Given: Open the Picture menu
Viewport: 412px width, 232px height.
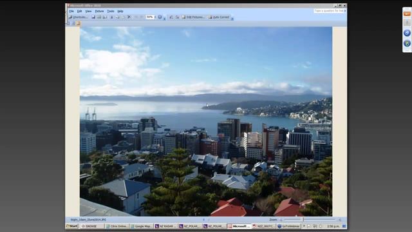Looking at the screenshot, I should point(99,12).
